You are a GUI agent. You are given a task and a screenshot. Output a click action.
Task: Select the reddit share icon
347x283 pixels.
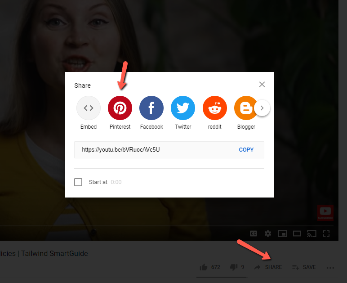click(x=214, y=108)
